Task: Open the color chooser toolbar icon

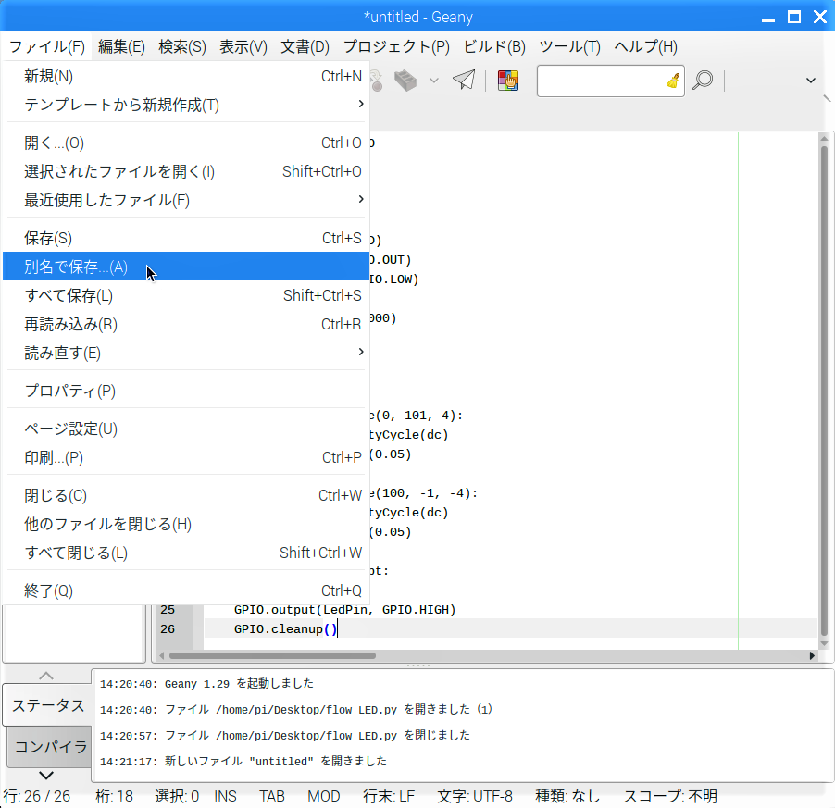Action: (x=508, y=81)
